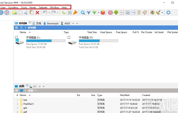Open the green funnel dropdown arrow

pos(98,13)
